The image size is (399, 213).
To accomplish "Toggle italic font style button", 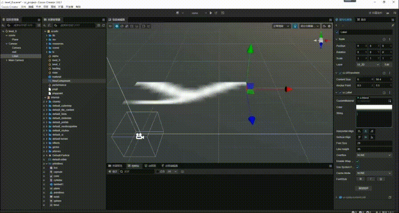I will tap(370, 179).
